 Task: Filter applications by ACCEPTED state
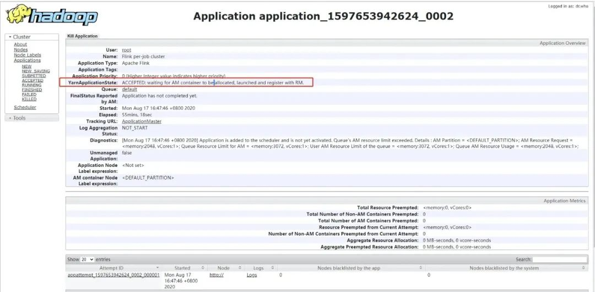coord(33,80)
